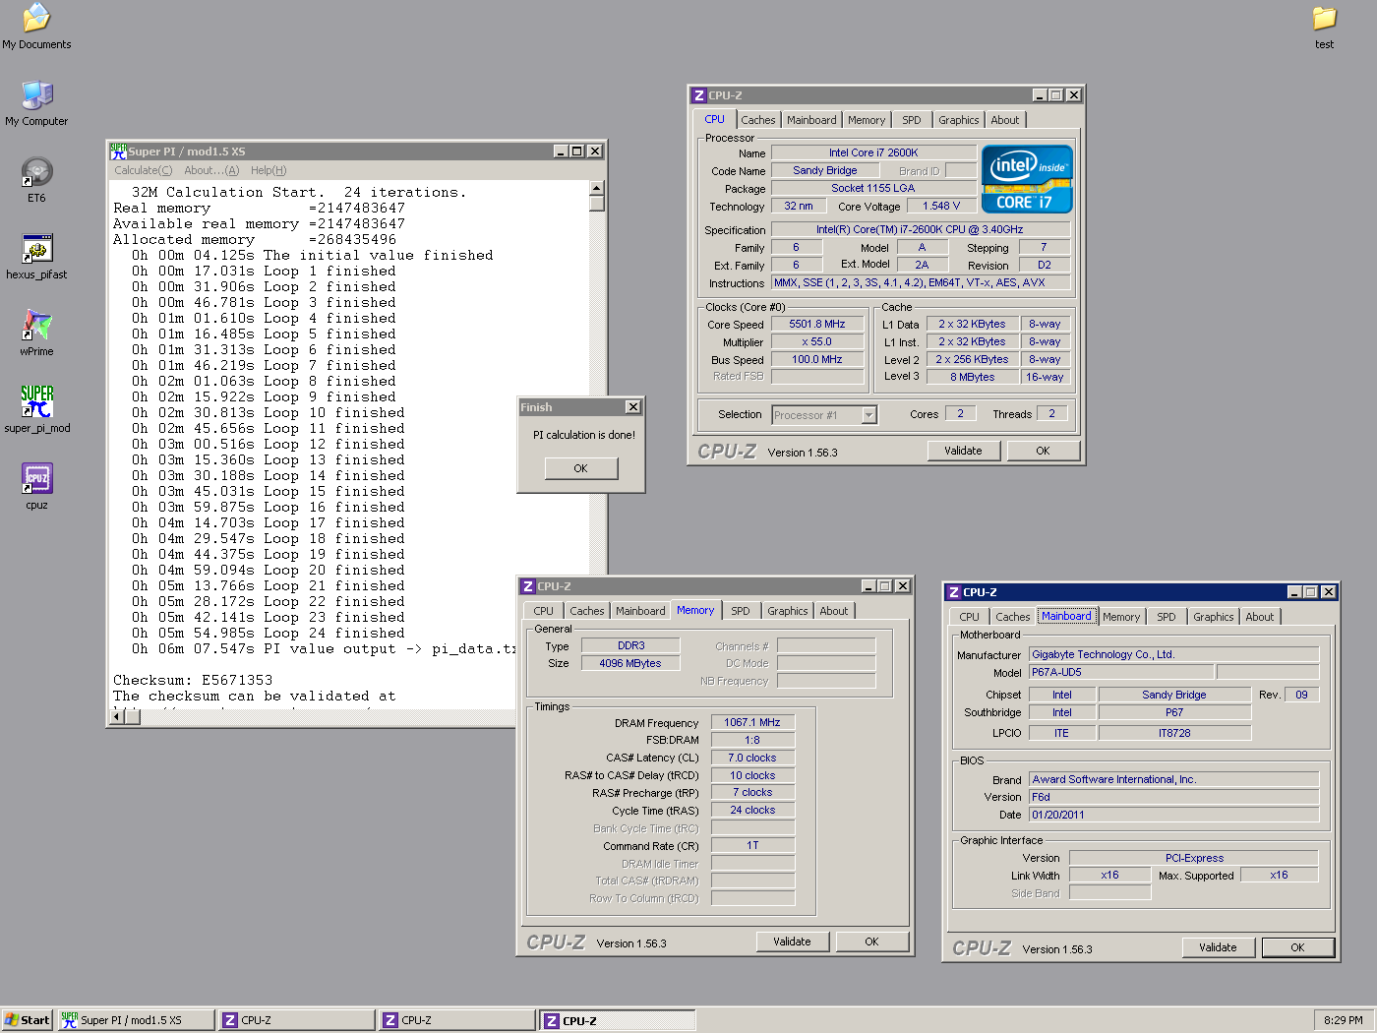Select About tab in the CPU window
1377x1033 pixels.
(1005, 120)
